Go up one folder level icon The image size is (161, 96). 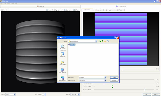click(102, 41)
